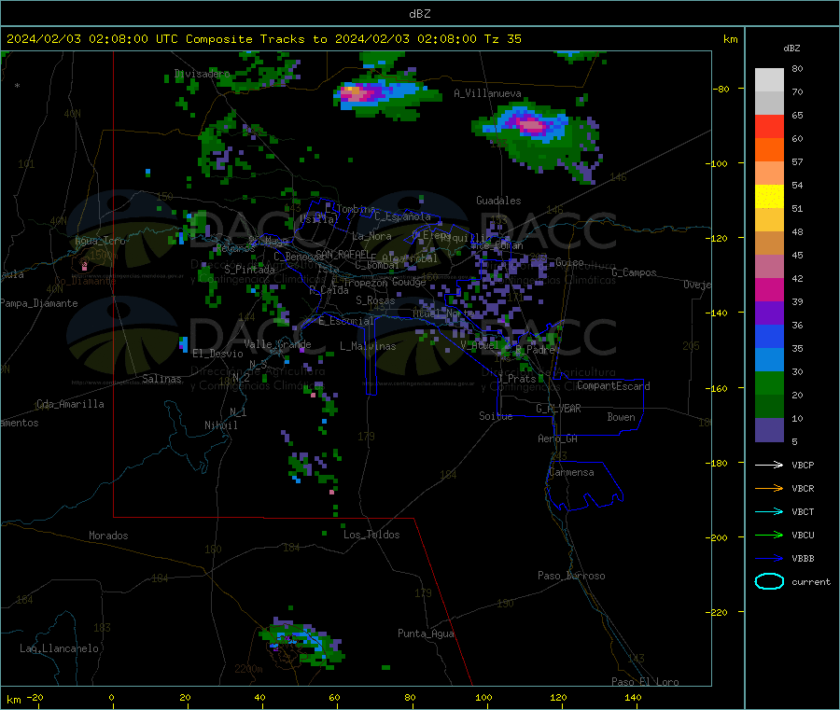Click the 'Paso_El_Loro' map label
This screenshot has width=840, height=710.
click(x=645, y=682)
